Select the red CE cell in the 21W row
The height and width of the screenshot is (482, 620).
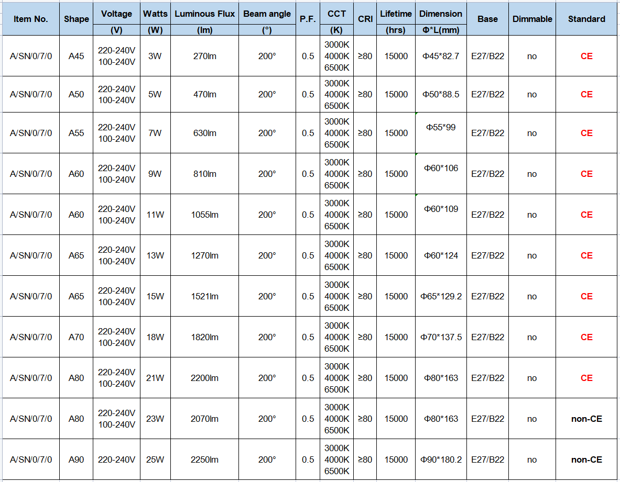(586, 378)
